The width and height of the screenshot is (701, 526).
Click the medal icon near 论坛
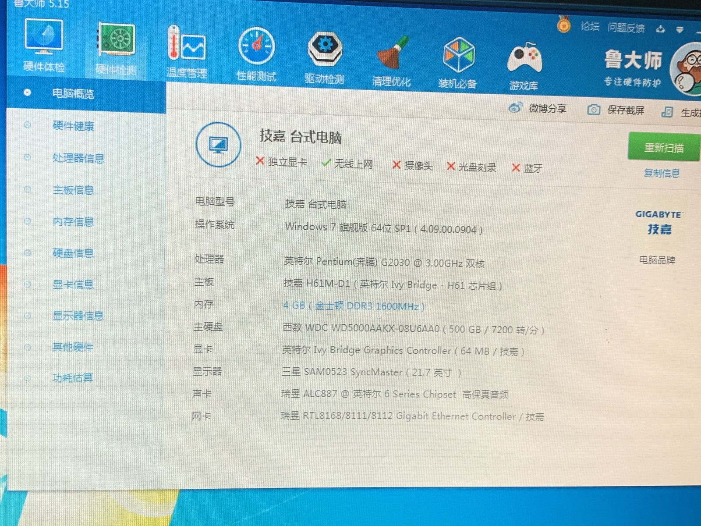[x=563, y=24]
